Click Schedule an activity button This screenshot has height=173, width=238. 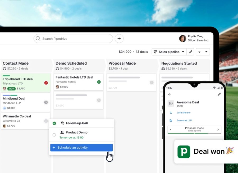click(x=81, y=148)
